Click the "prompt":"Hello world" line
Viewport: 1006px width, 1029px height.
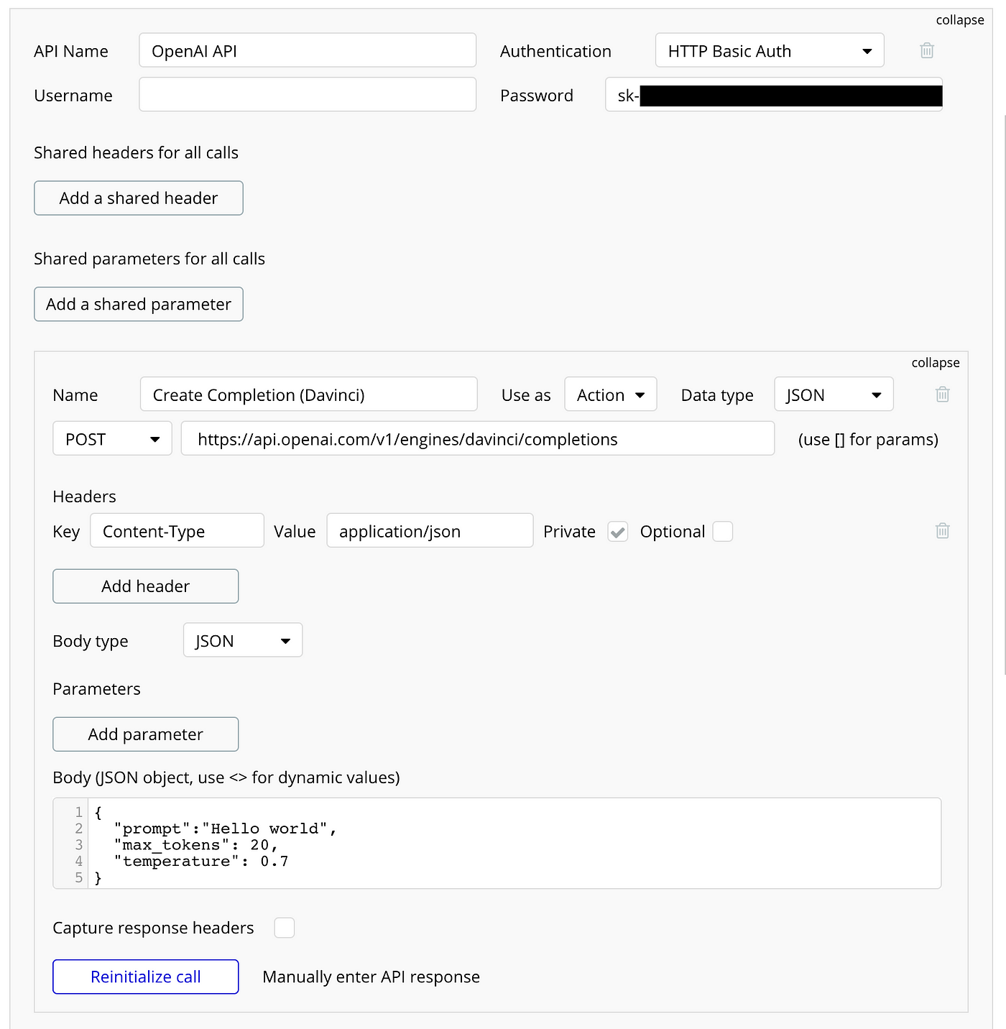(x=225, y=829)
